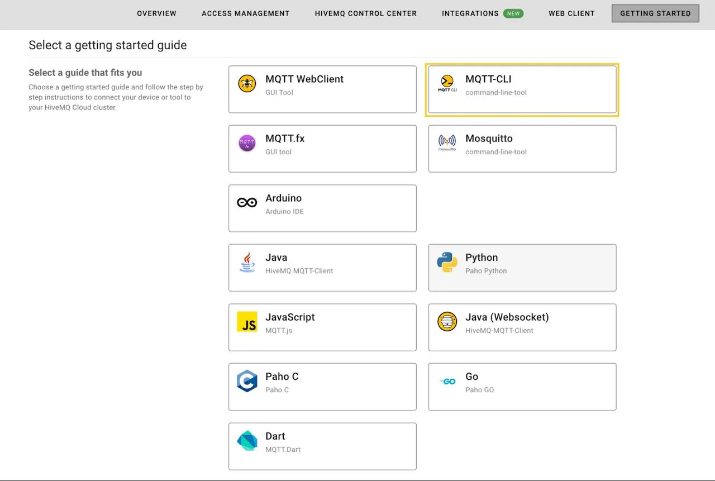The width and height of the screenshot is (715, 481).
Task: Click the Python snake logo
Action: coord(447,262)
